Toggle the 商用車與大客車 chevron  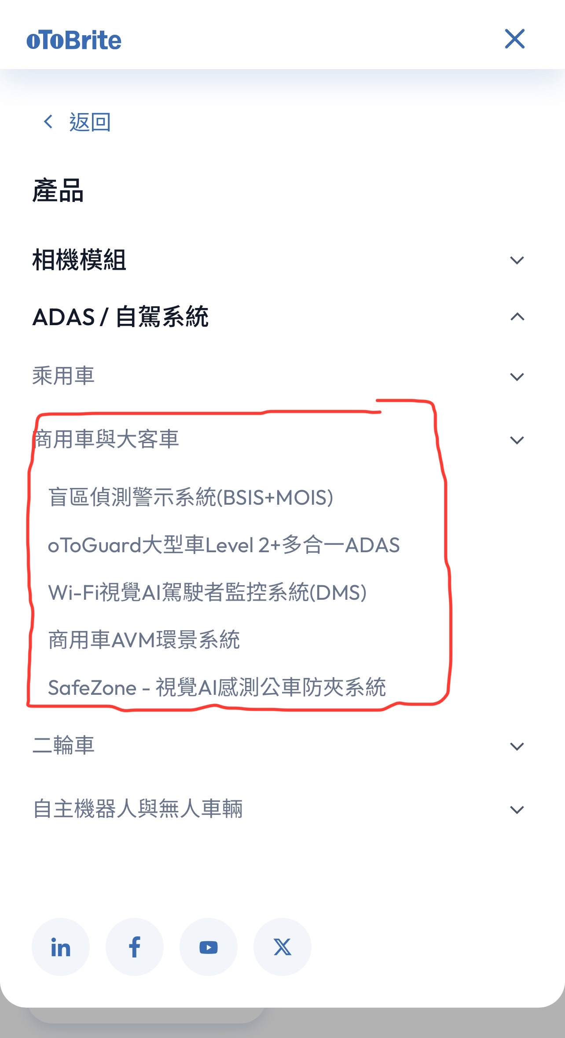(x=517, y=440)
